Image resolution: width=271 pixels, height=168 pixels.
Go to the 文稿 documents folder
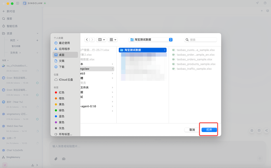62,61
